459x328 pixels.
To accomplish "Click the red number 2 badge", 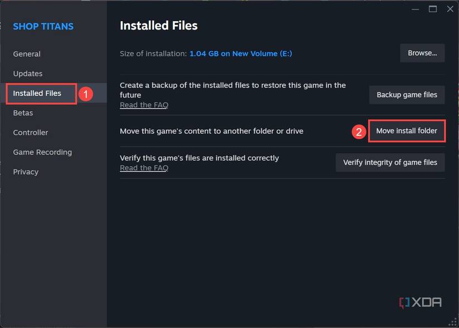I will [359, 131].
